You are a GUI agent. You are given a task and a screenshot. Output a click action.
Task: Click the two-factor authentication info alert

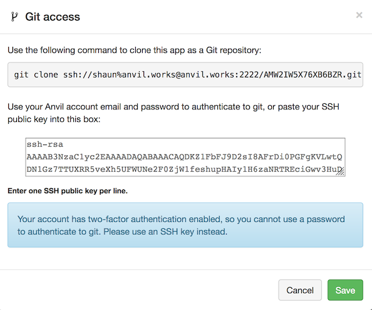(185, 225)
